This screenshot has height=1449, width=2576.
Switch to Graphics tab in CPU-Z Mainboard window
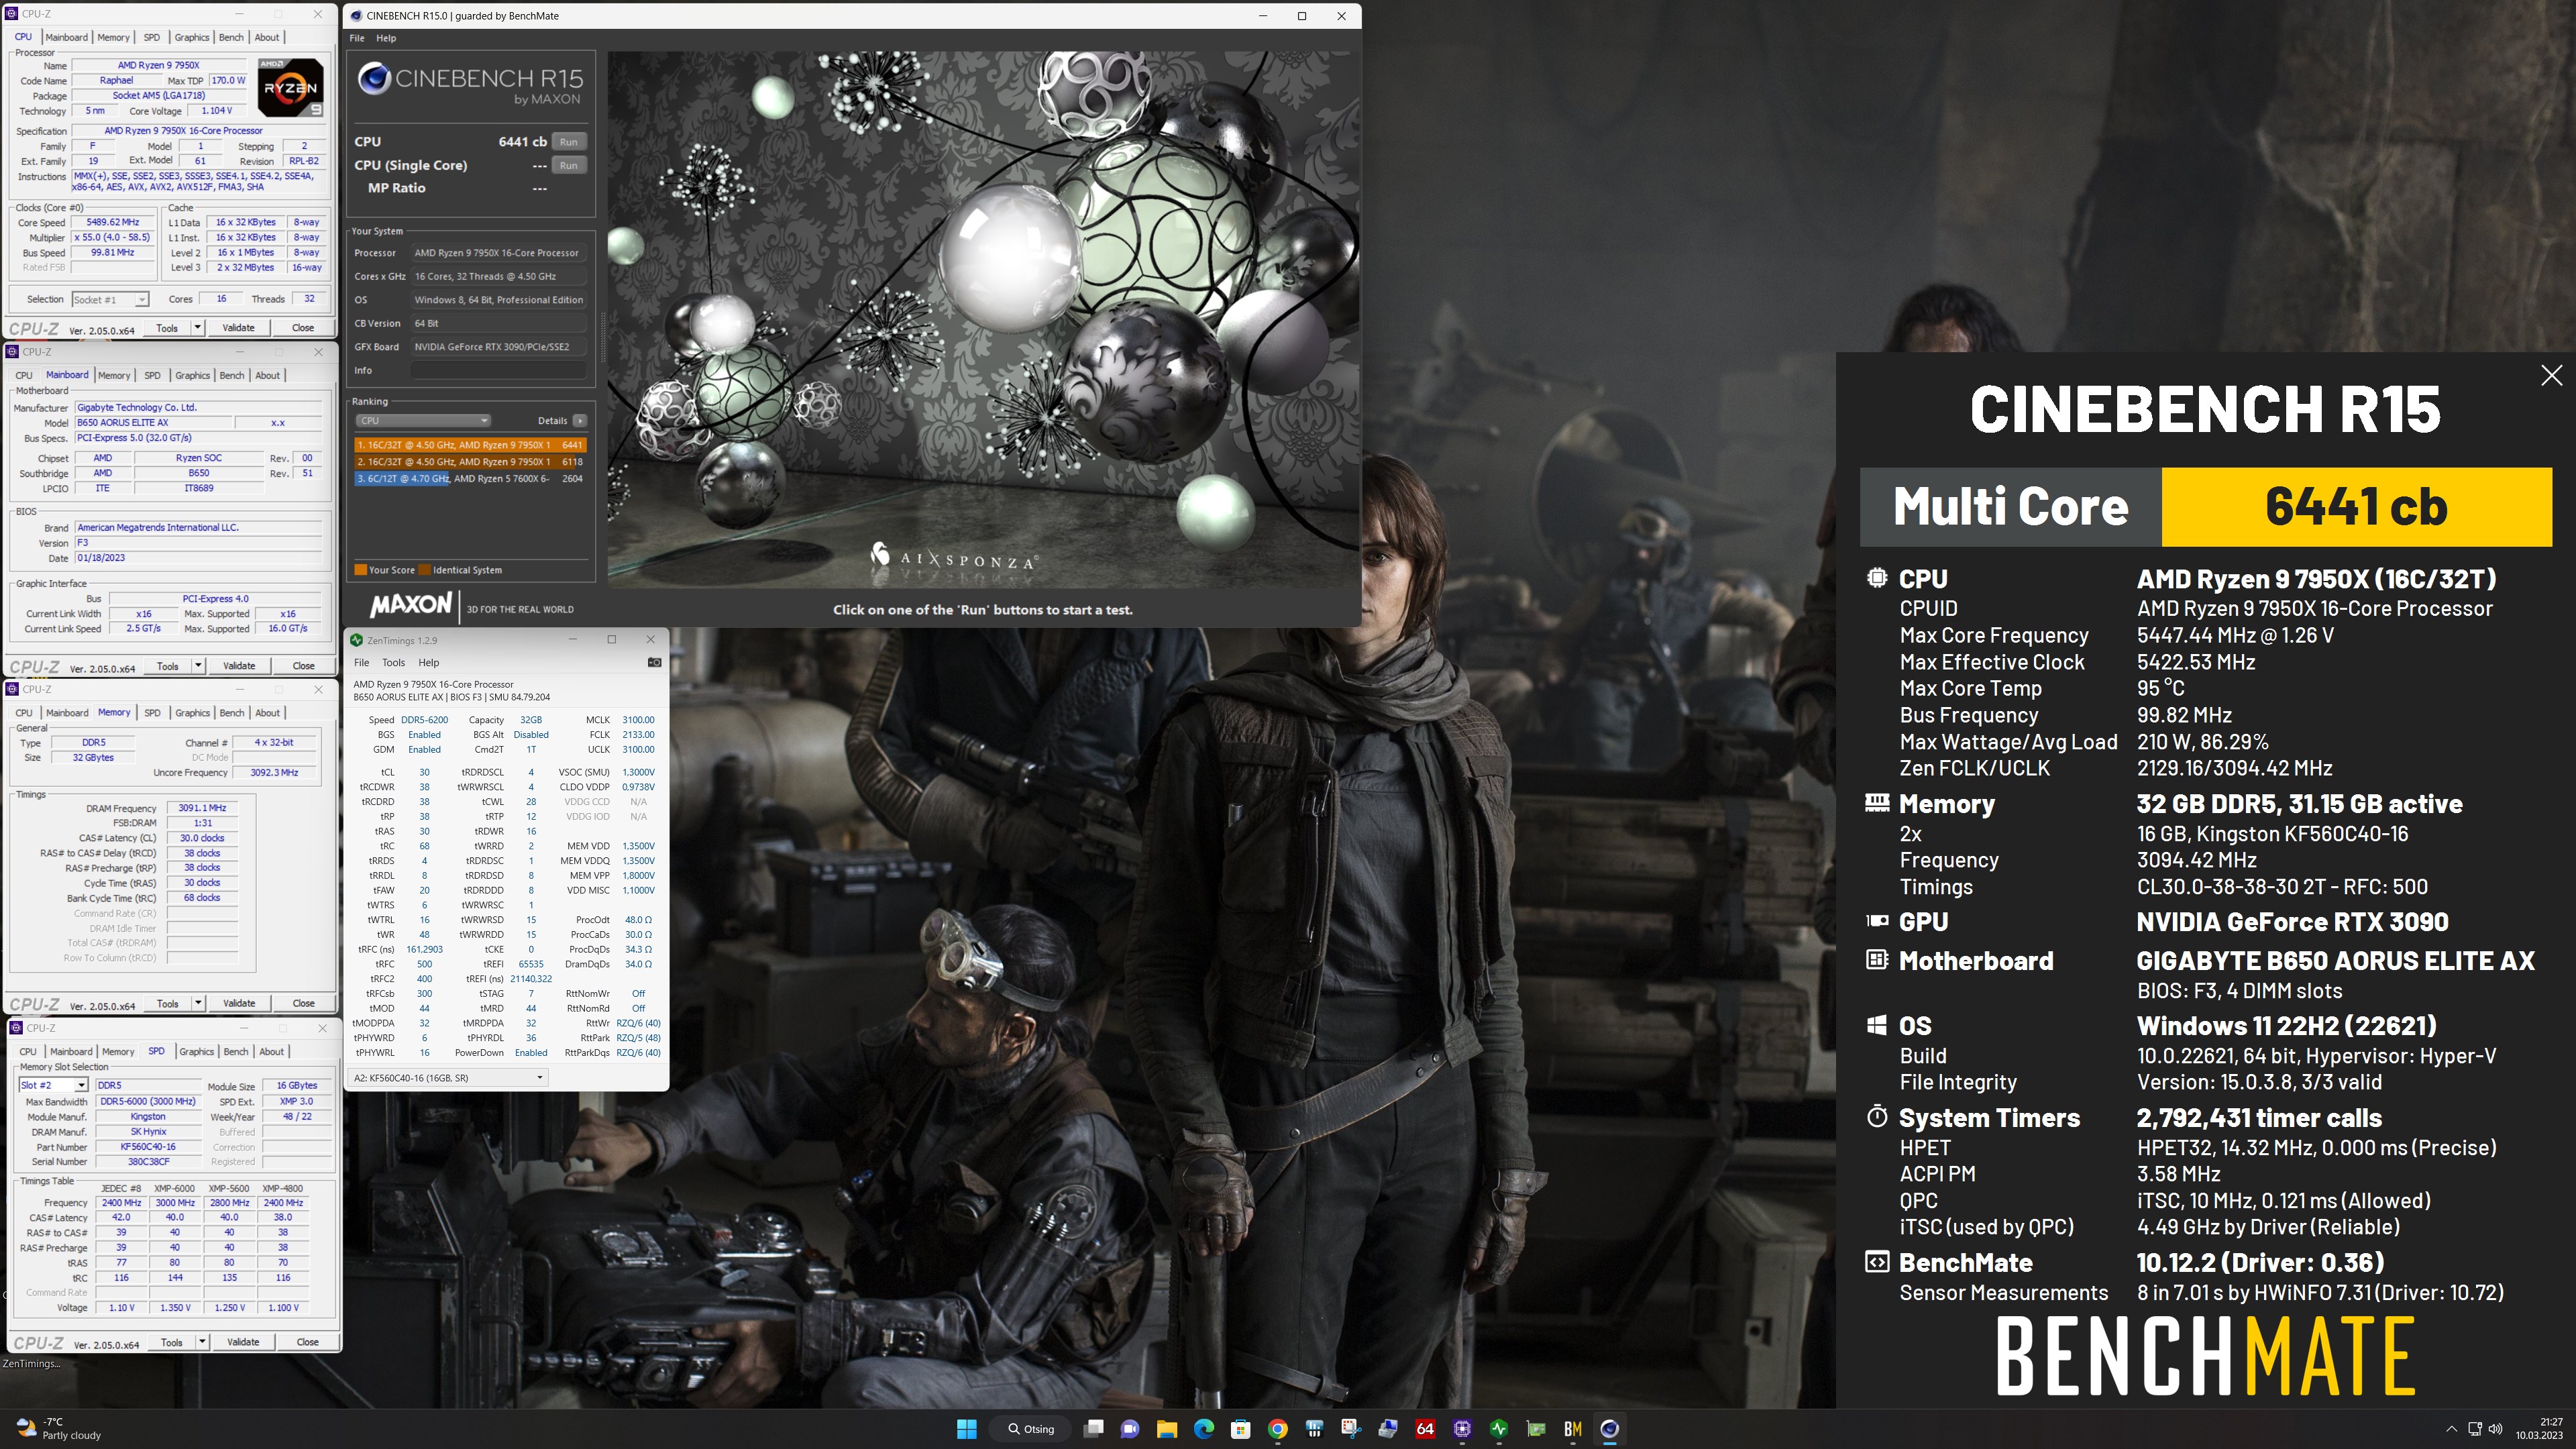pos(192,375)
